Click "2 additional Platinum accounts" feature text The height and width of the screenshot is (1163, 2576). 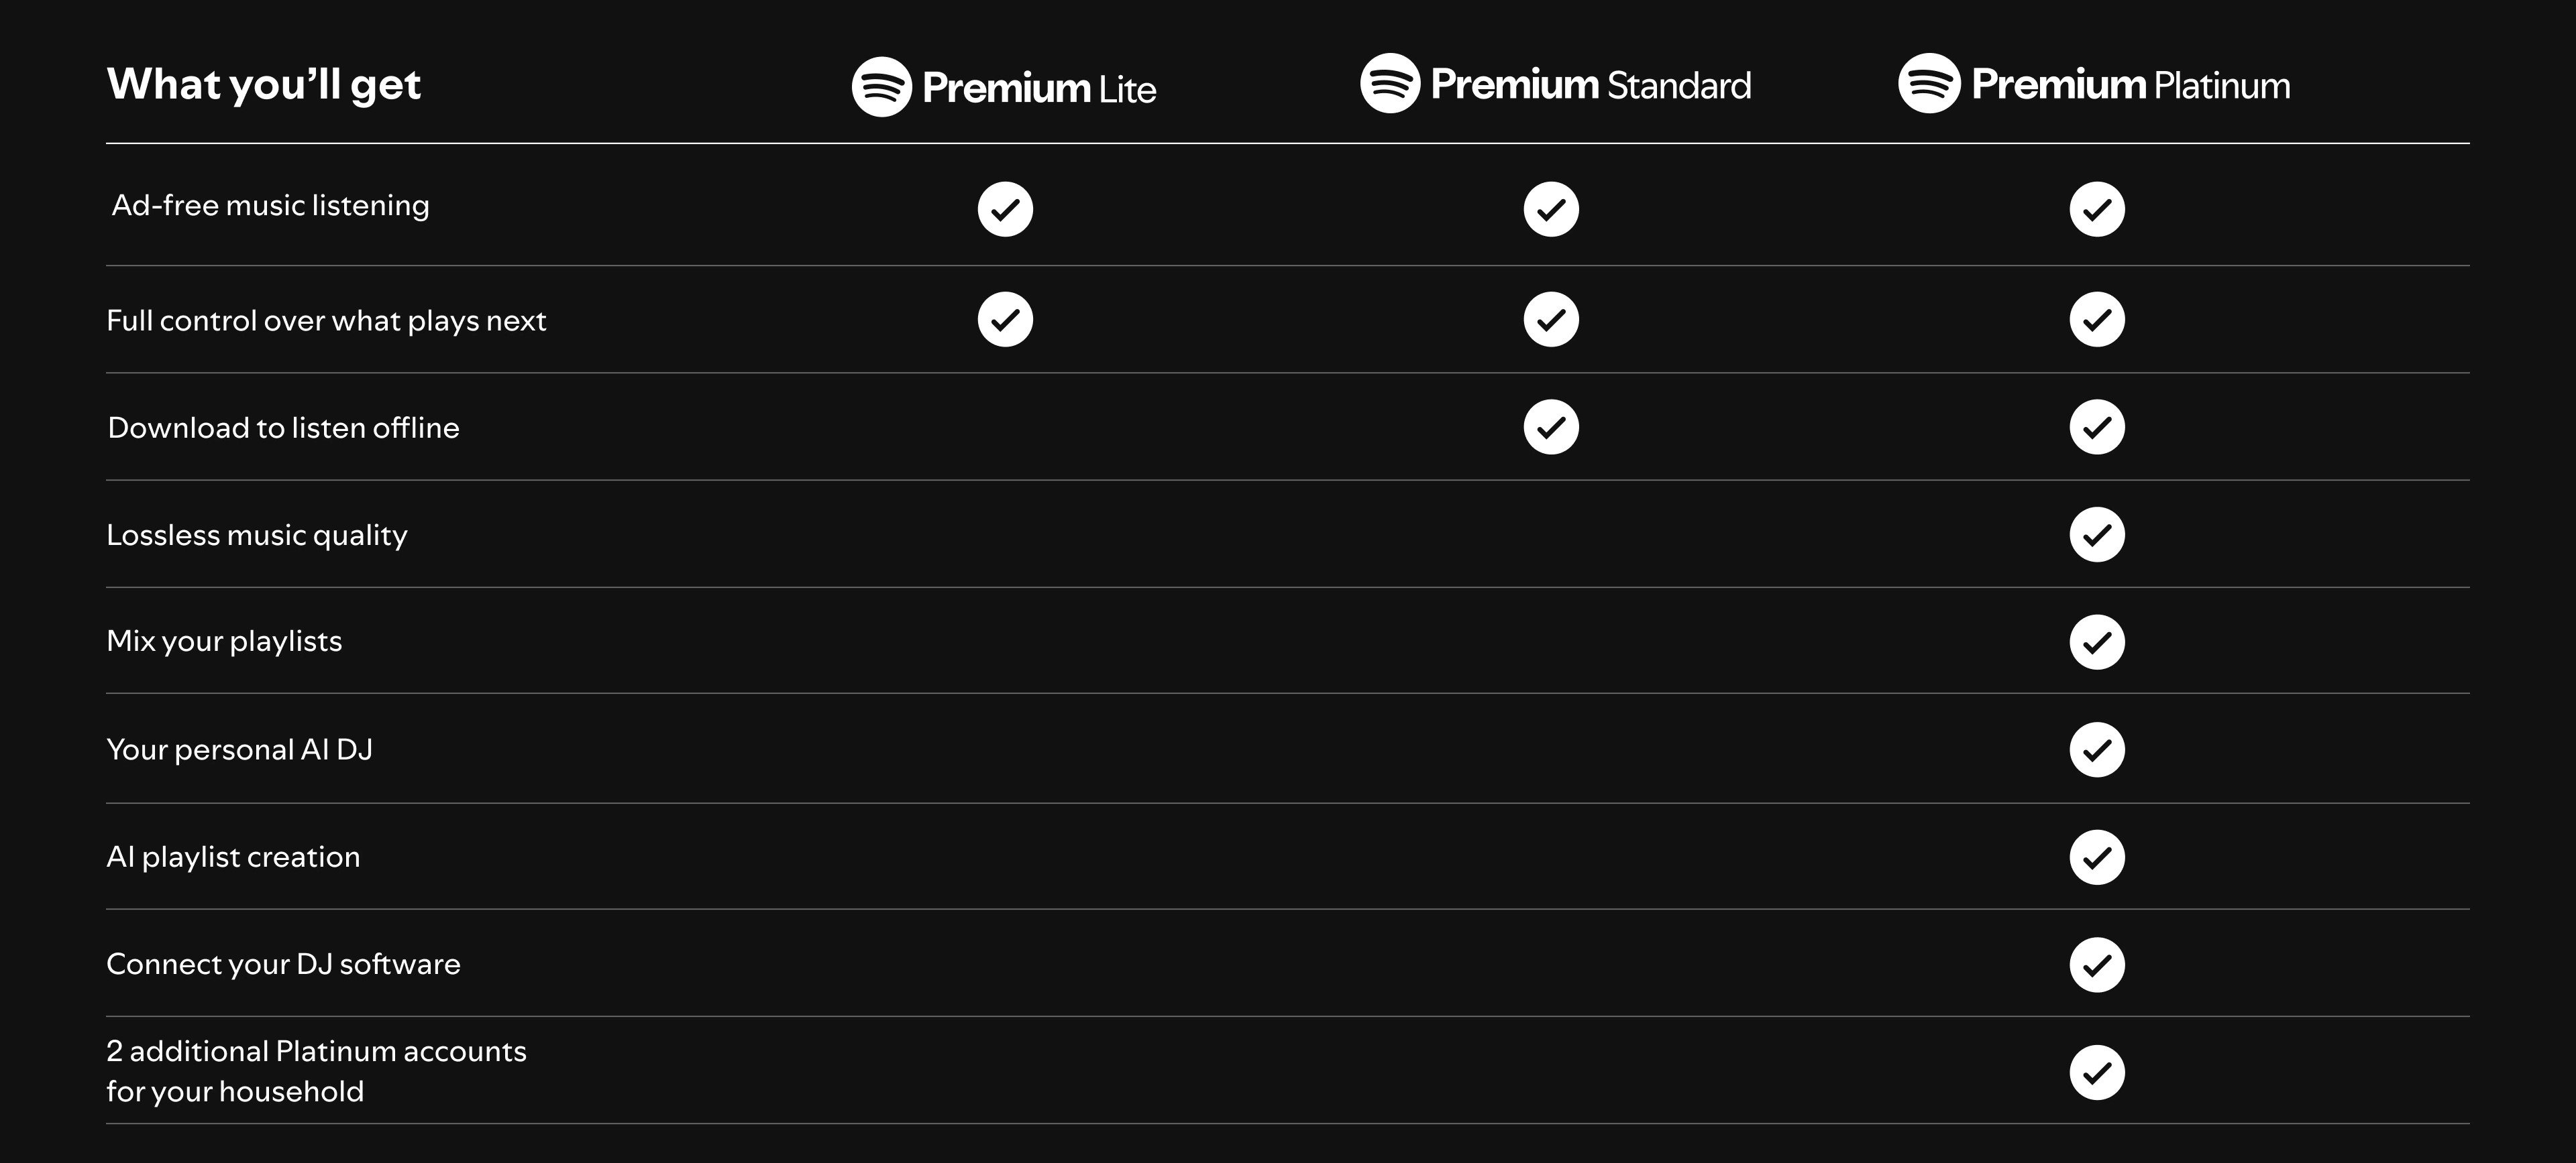point(316,1052)
